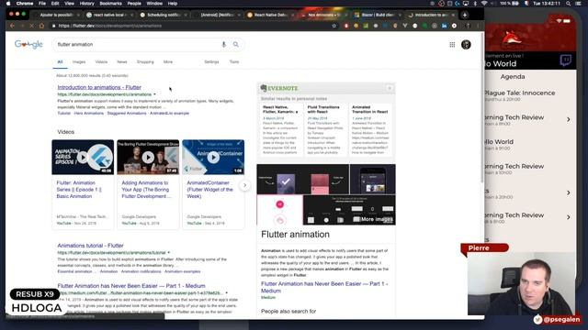
Task: Open search Tools
Action: pyautogui.click(x=234, y=61)
